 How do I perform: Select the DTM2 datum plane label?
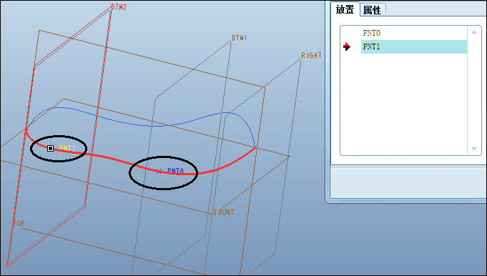pyautogui.click(x=119, y=7)
